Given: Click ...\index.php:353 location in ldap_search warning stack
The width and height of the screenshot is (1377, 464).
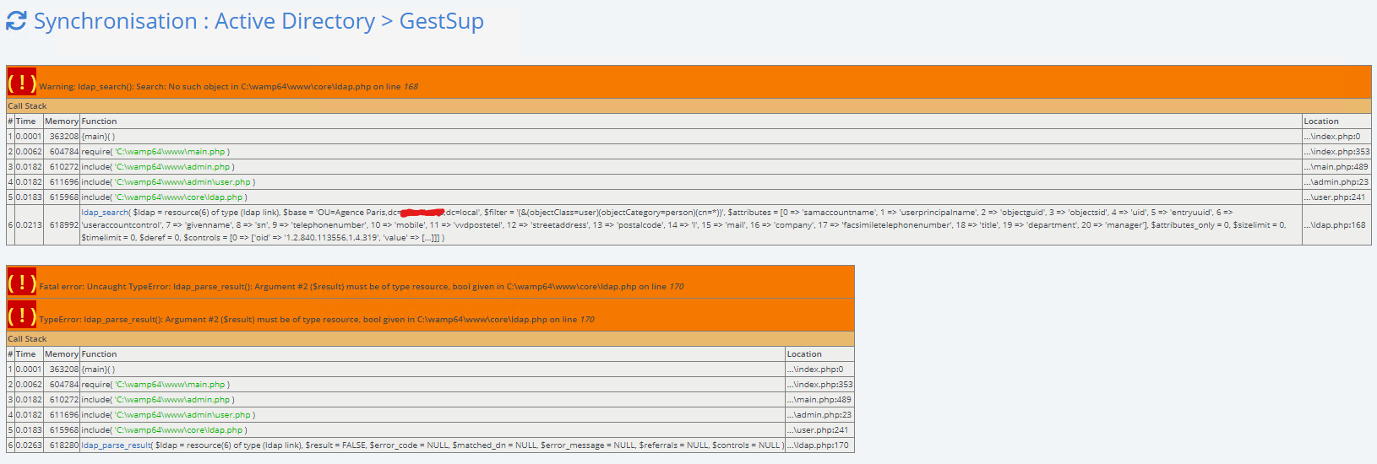Looking at the screenshot, I should (1336, 152).
